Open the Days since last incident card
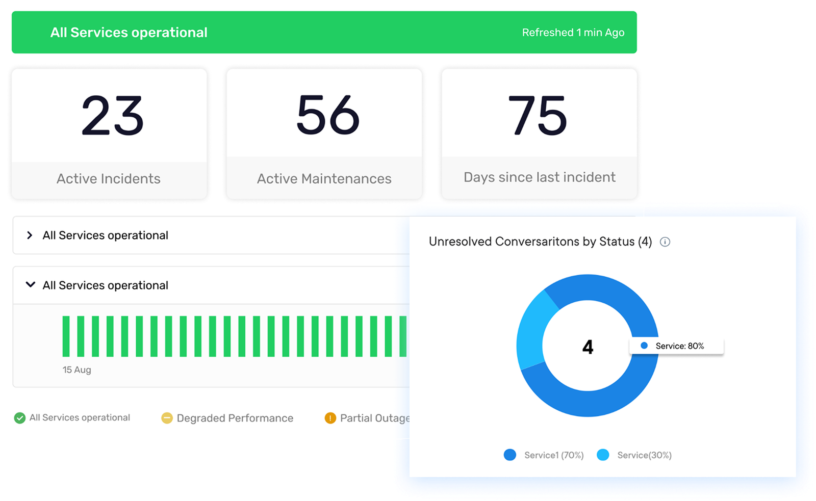 pyautogui.click(x=540, y=134)
